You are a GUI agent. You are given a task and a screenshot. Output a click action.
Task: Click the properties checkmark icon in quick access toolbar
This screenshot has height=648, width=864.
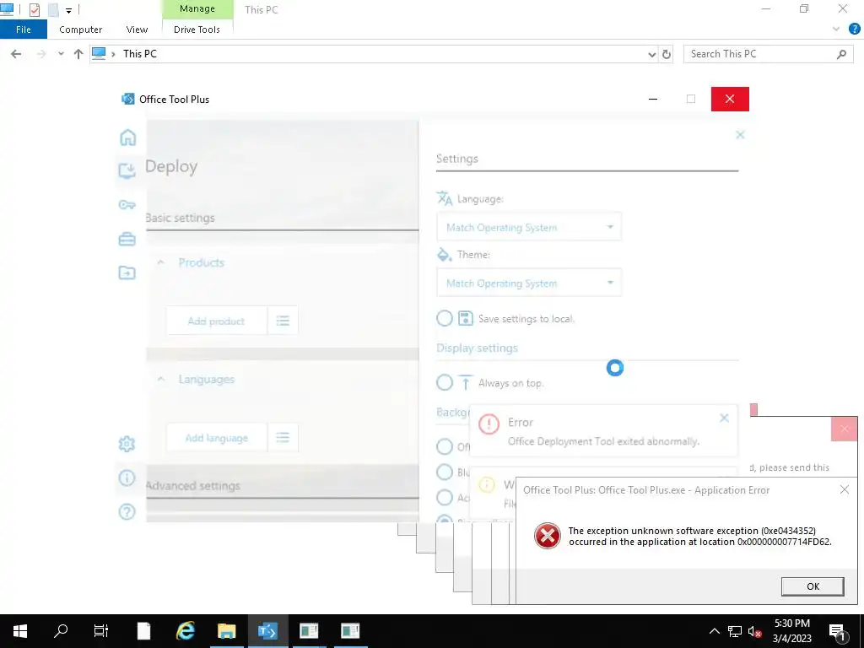click(34, 9)
